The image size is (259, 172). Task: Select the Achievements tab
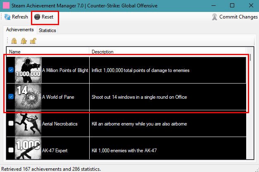[20, 30]
